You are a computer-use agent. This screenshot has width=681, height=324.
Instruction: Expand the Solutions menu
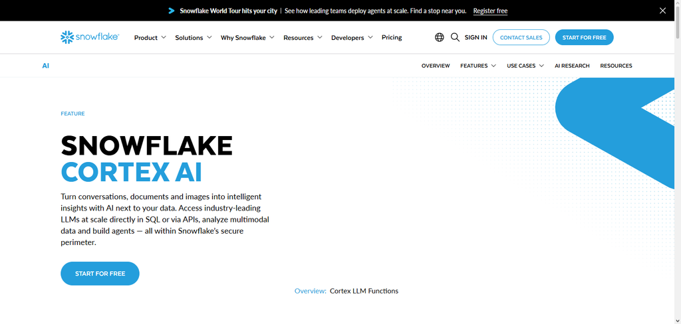(194, 38)
